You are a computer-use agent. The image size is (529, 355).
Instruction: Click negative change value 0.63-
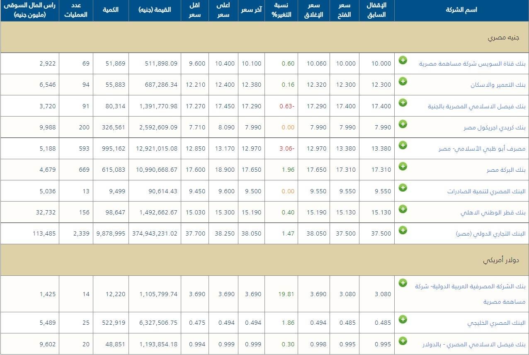click(x=287, y=107)
